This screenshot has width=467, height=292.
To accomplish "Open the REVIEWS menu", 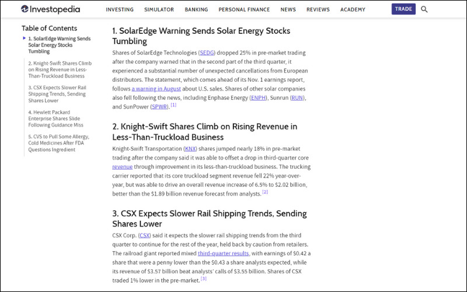I will [x=318, y=9].
